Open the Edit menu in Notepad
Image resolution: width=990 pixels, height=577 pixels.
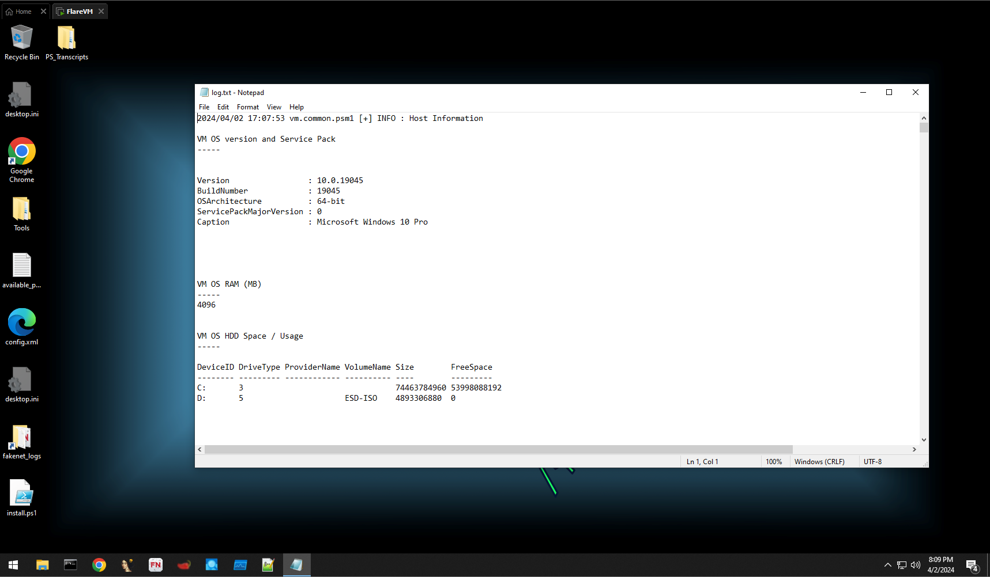click(223, 107)
